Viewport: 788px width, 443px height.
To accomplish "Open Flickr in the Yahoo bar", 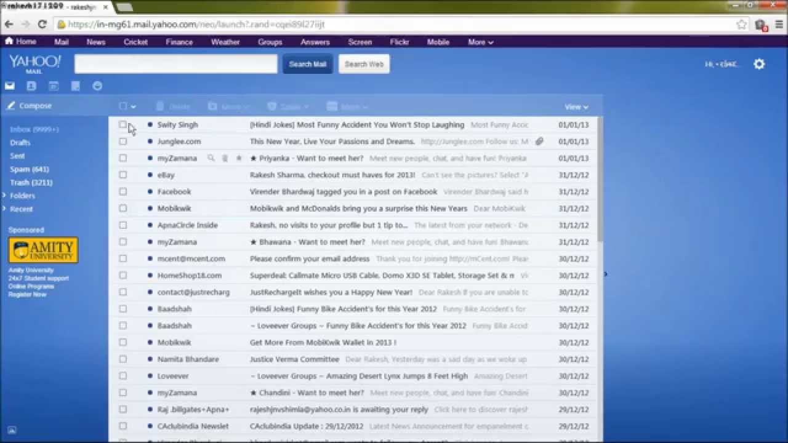I will pyautogui.click(x=400, y=42).
